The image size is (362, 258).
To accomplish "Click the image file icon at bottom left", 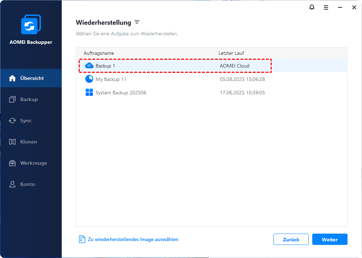I will 82,239.
